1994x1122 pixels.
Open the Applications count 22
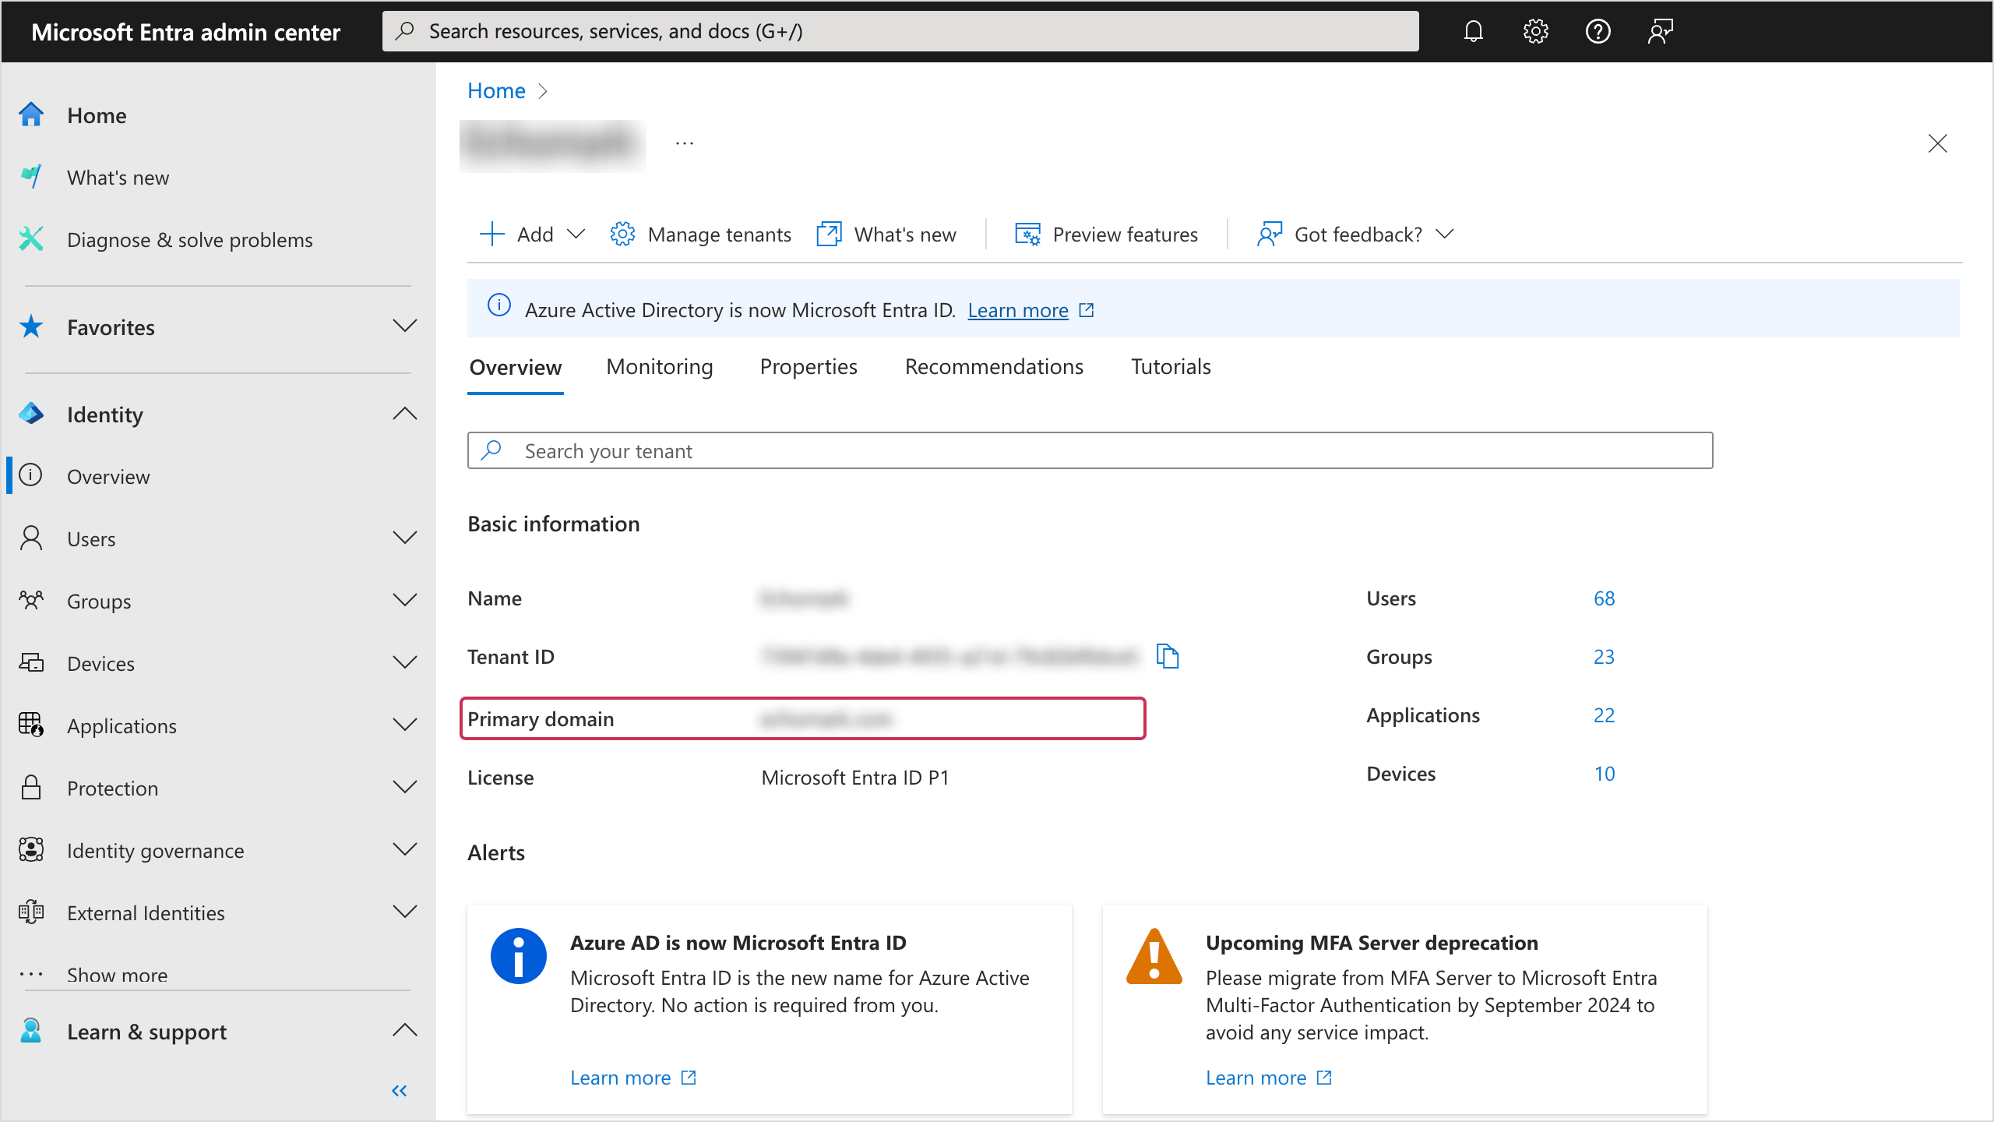point(1604,715)
